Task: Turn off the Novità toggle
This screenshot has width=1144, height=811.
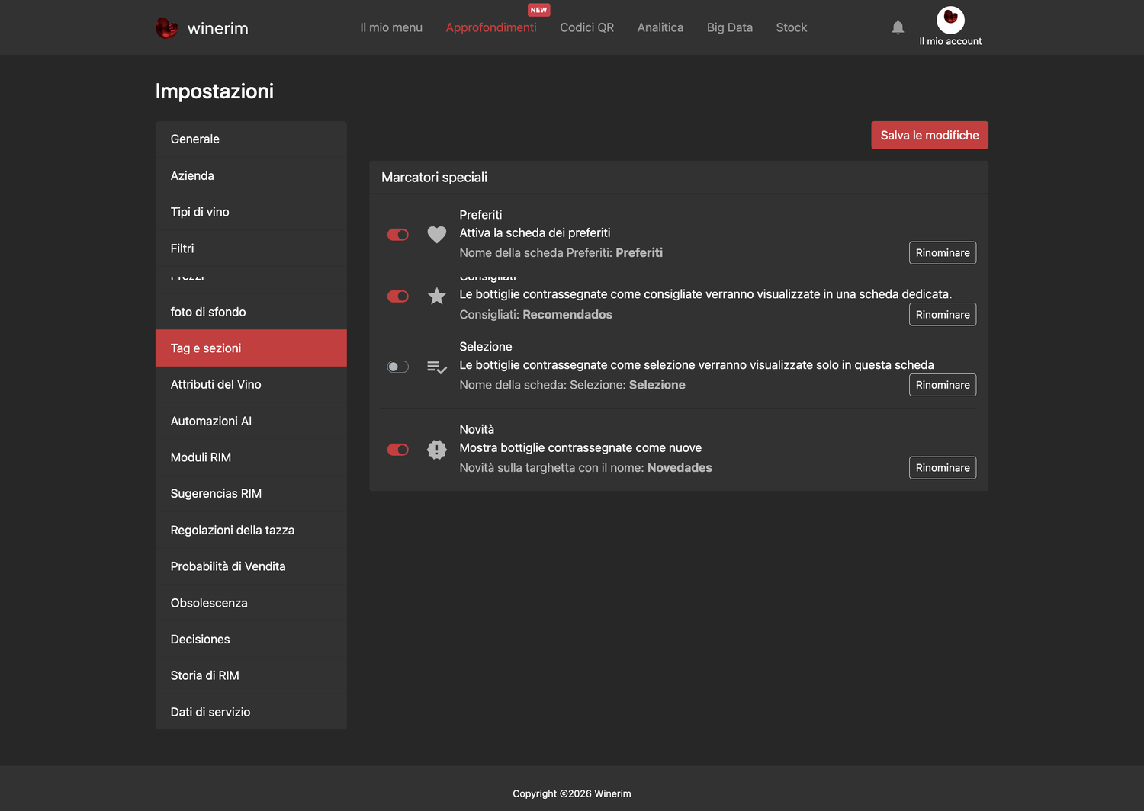Action: (398, 450)
